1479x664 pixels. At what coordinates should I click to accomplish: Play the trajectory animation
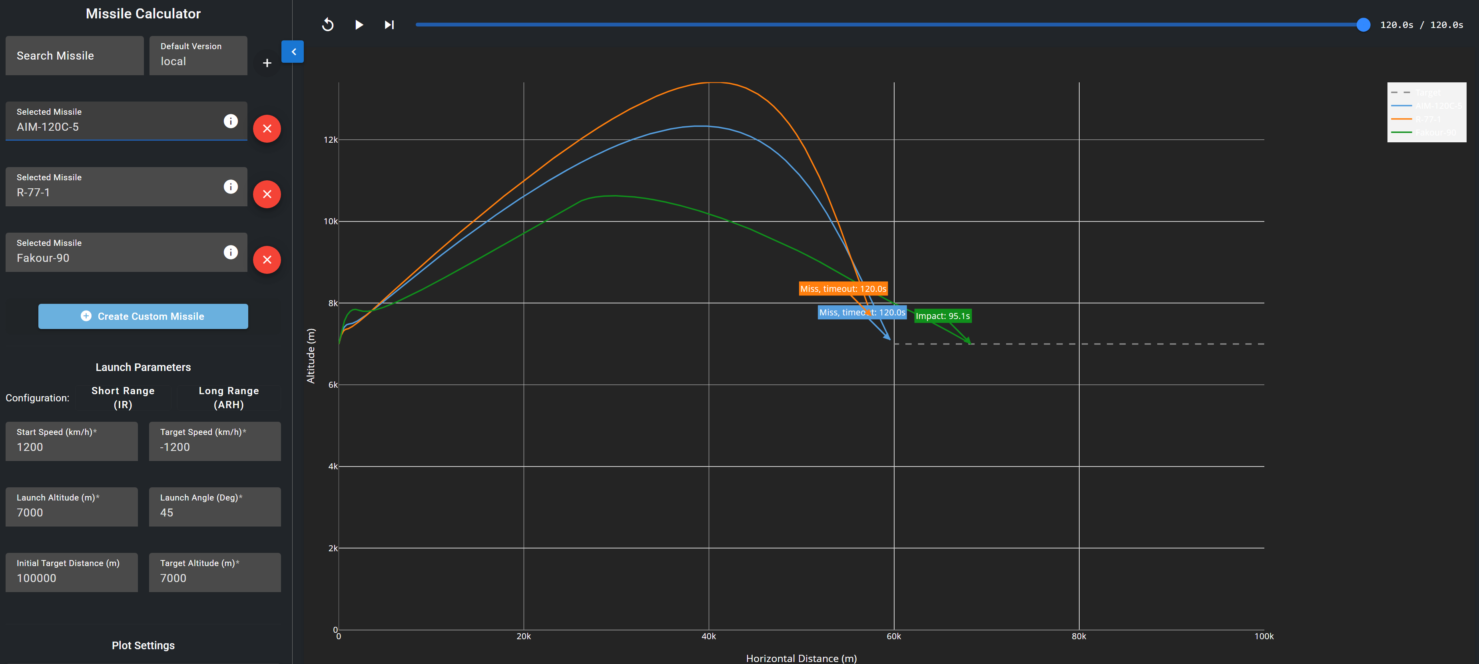tap(359, 25)
